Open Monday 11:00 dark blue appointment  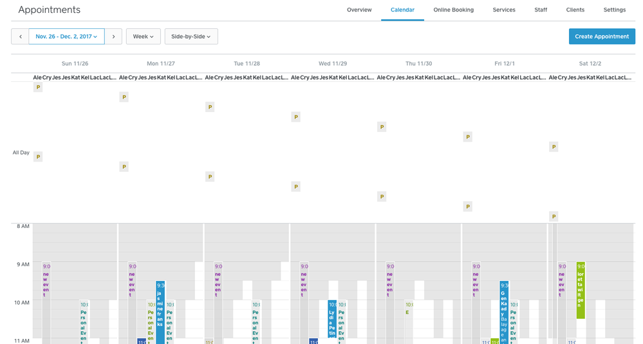click(x=142, y=341)
